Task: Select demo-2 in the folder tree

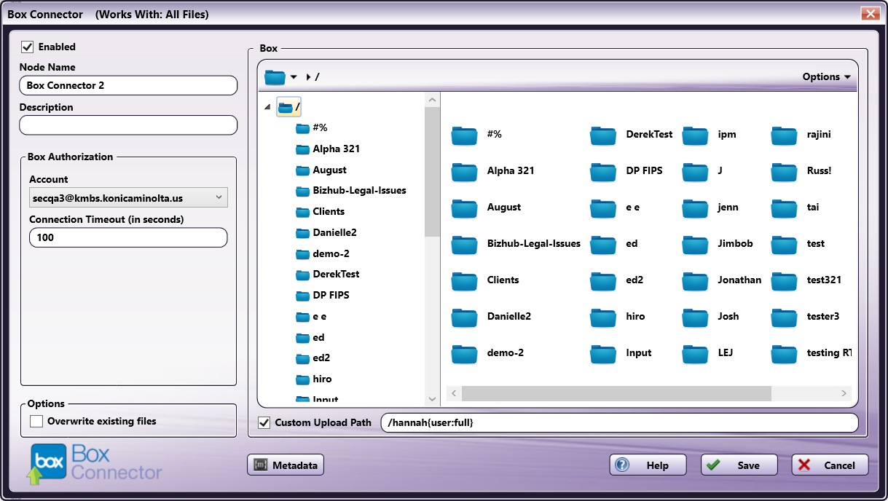Action: coord(331,253)
